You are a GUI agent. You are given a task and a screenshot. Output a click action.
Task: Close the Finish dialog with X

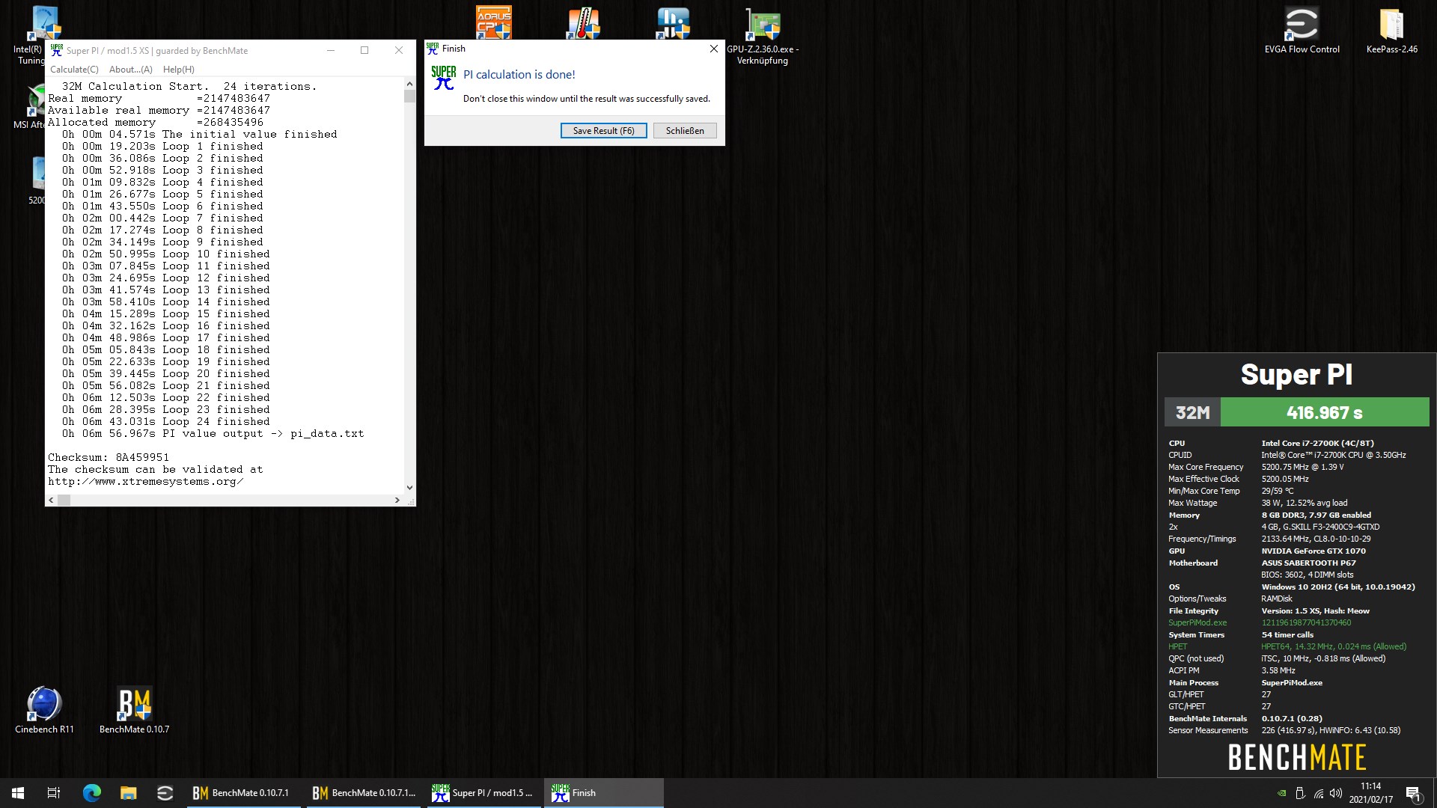(x=714, y=49)
